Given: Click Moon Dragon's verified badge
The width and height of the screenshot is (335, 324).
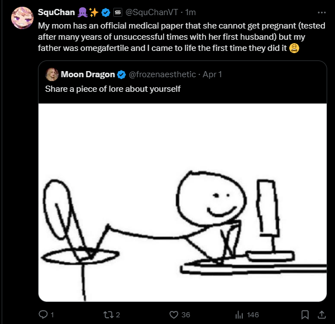Looking at the screenshot, I should pyautogui.click(x=122, y=74).
